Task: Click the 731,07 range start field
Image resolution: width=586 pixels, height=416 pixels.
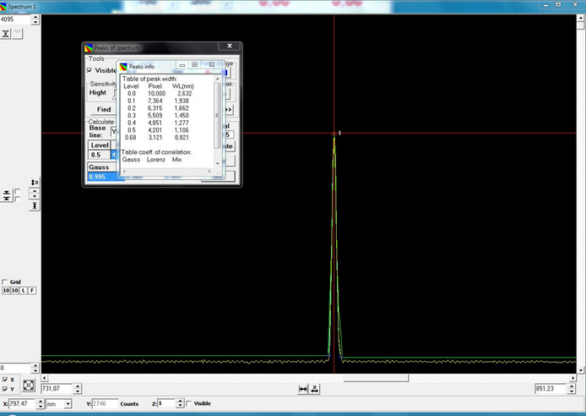Action: pyautogui.click(x=56, y=389)
